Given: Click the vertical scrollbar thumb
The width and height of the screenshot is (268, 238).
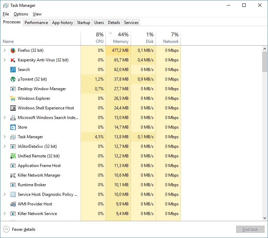Looking at the screenshot, I should [265, 62].
